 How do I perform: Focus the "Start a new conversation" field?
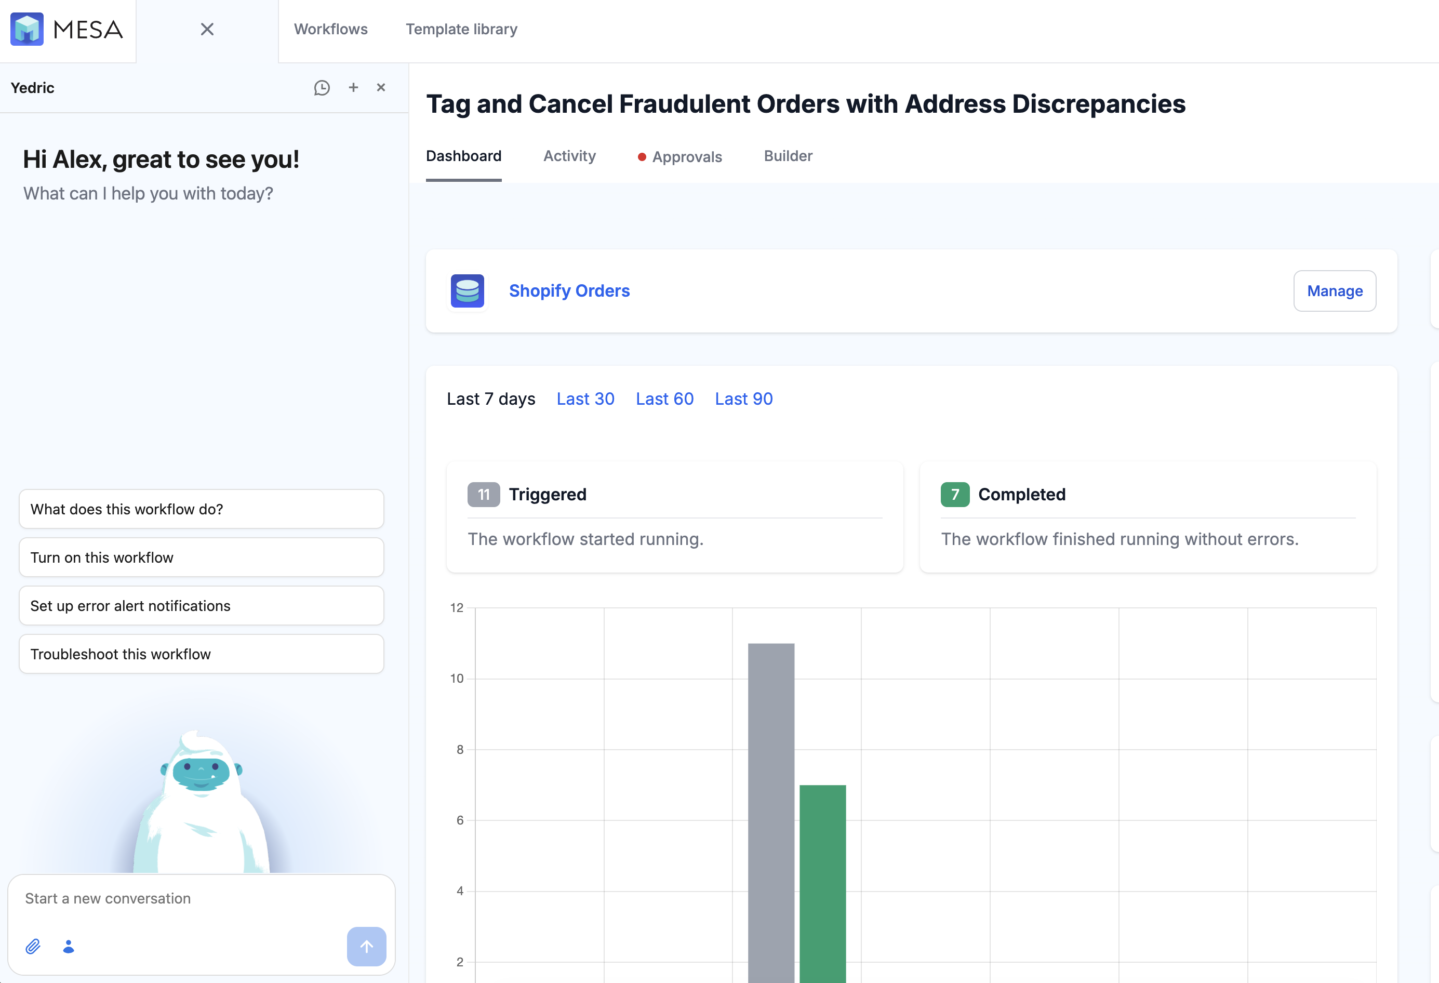[201, 899]
